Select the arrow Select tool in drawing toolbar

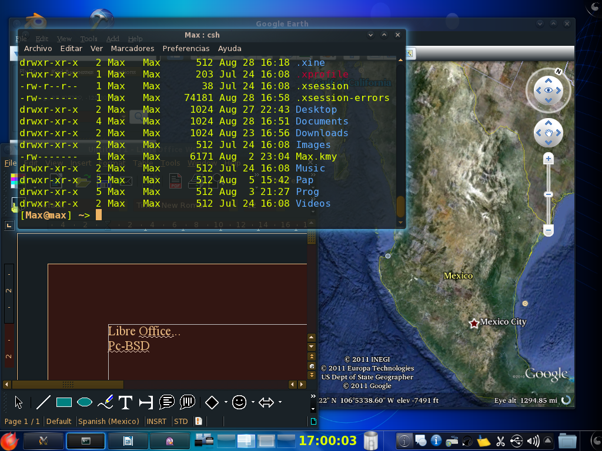(18, 402)
